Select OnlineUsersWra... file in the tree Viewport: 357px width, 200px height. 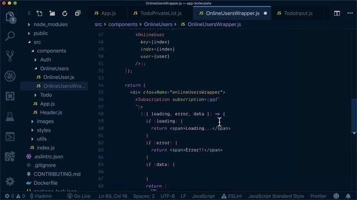tap(55, 86)
